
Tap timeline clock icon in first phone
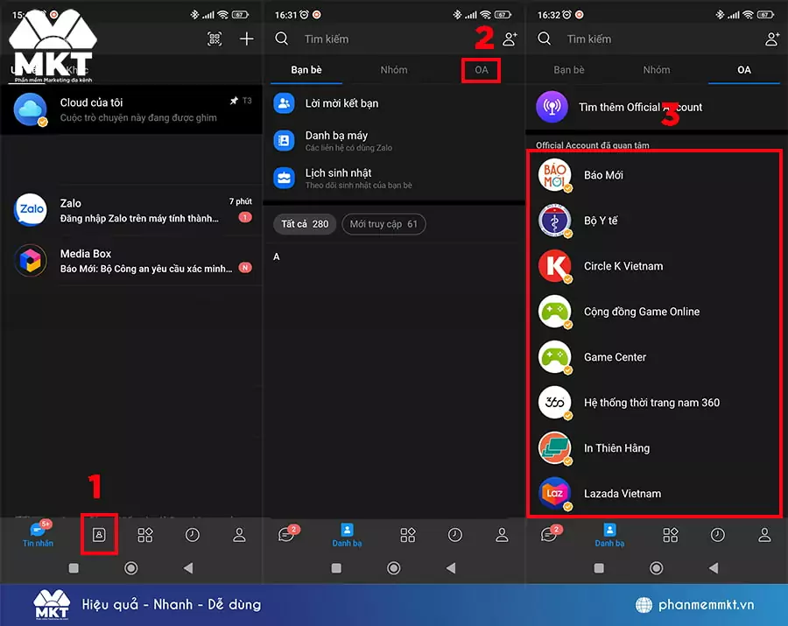click(193, 535)
